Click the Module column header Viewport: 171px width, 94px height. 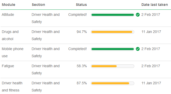pos(8,5)
